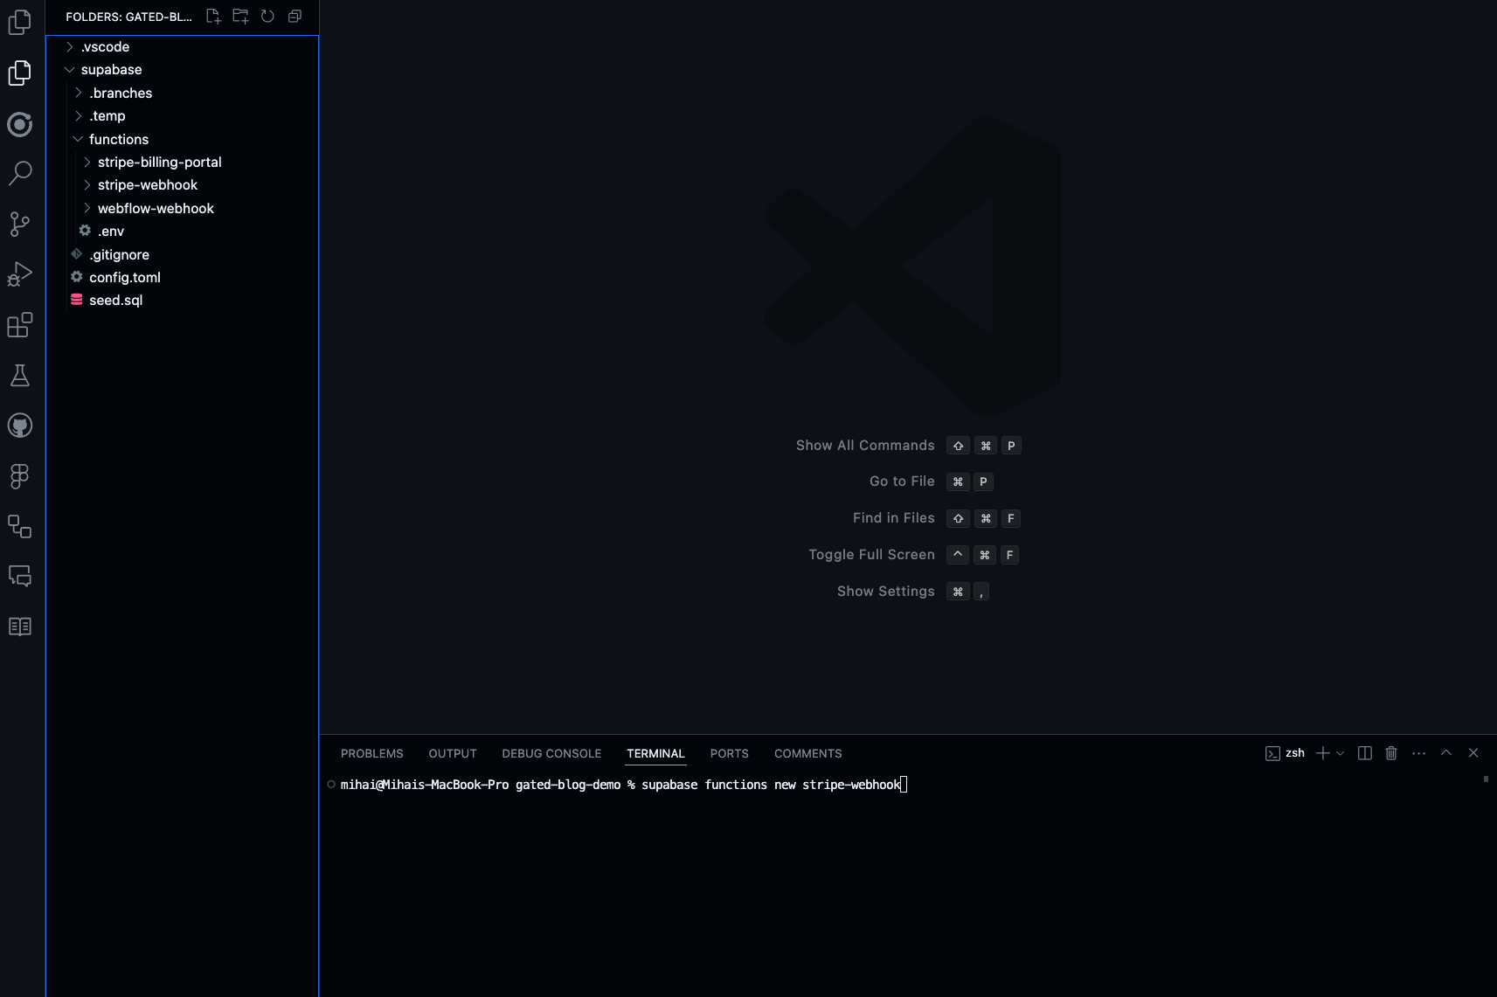This screenshot has width=1497, height=997.
Task: Open the Source Control view
Action: (19, 224)
